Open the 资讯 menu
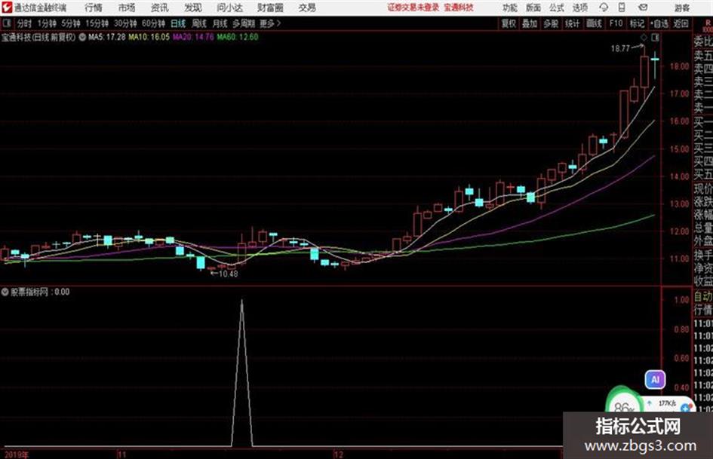The image size is (713, 459). coord(160,8)
